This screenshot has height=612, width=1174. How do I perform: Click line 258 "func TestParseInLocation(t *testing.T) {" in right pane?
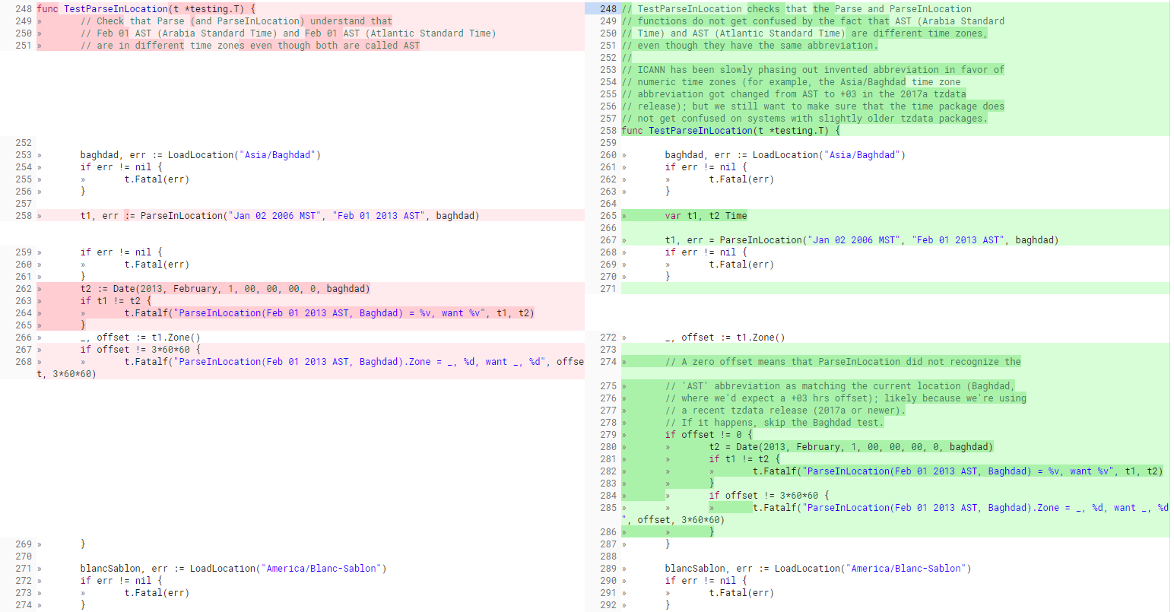point(731,131)
